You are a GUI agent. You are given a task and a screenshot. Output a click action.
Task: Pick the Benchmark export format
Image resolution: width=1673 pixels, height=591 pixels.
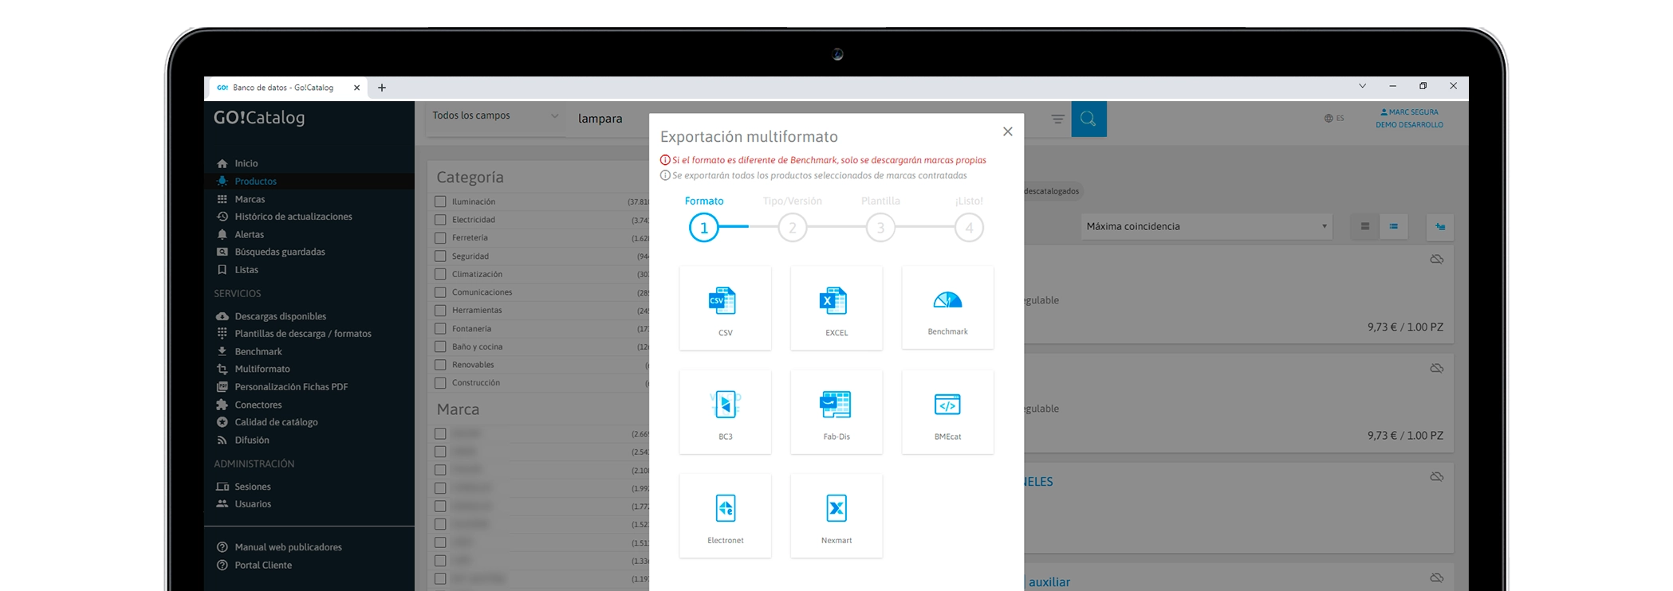947,308
